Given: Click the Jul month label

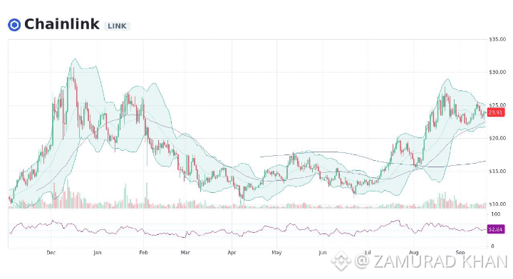Looking at the screenshot, I should pyautogui.click(x=368, y=253).
